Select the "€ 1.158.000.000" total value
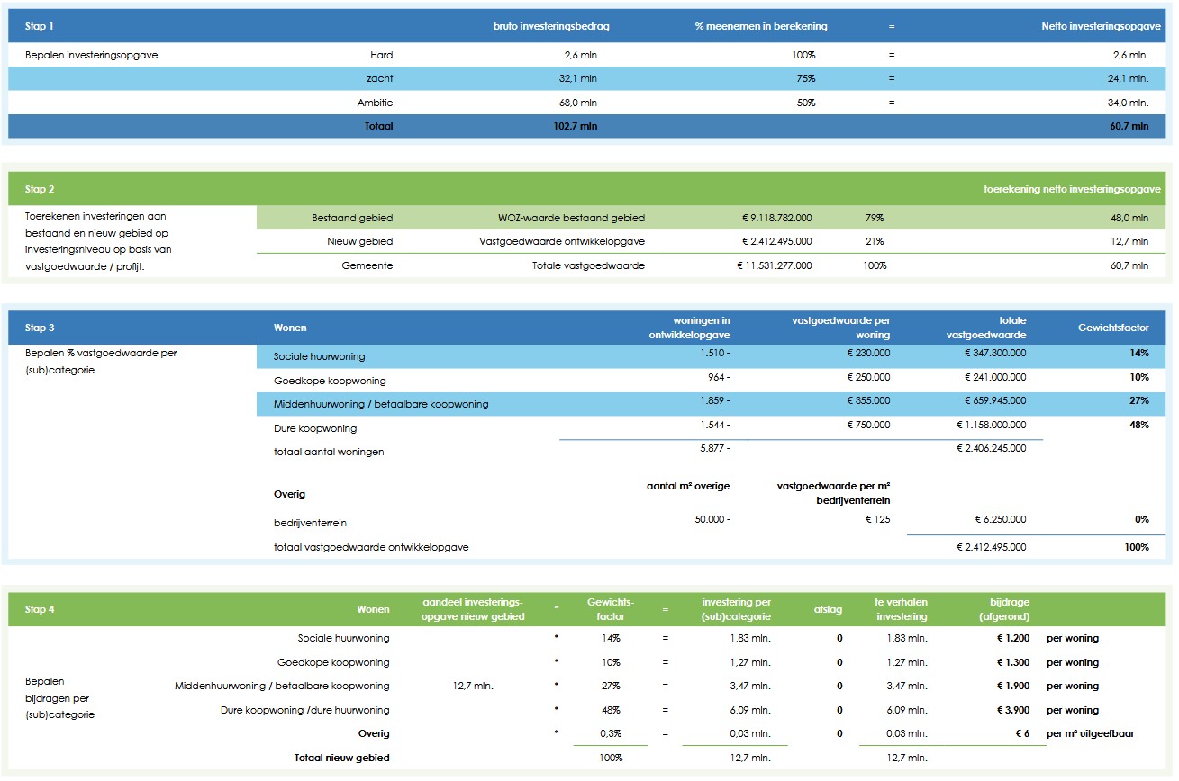 click(991, 425)
